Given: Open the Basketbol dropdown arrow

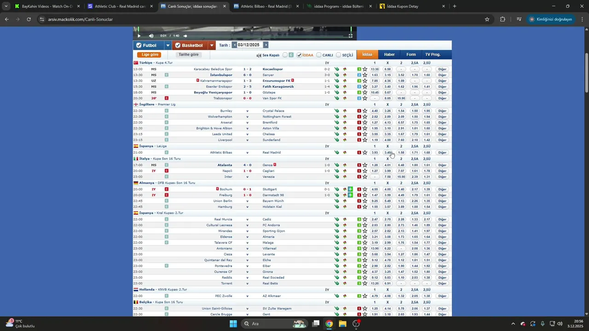Looking at the screenshot, I should (x=212, y=46).
